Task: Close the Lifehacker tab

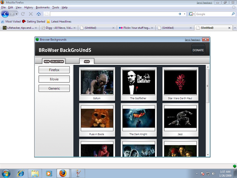Action: point(36,28)
